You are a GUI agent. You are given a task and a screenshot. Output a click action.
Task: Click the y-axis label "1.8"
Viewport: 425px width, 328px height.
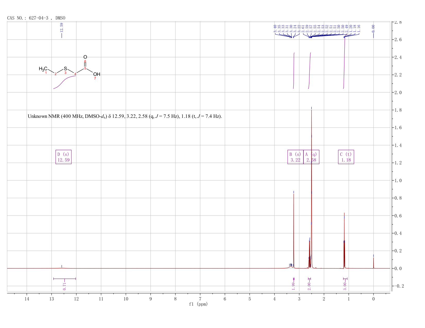click(398, 110)
